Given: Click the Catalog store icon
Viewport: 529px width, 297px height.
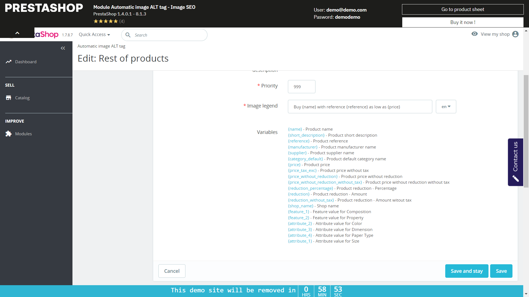Looking at the screenshot, I should [9, 98].
